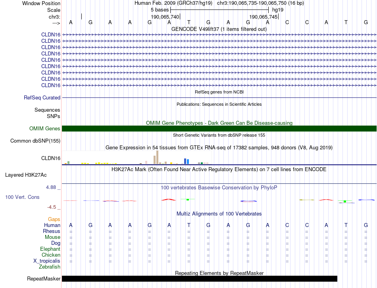
Task: Click the Common dbSNP(155) label
Action: tap(35, 141)
